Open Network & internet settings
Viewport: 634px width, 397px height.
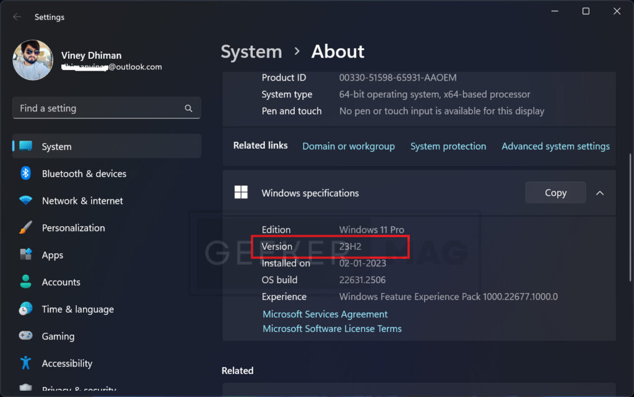coord(106,201)
